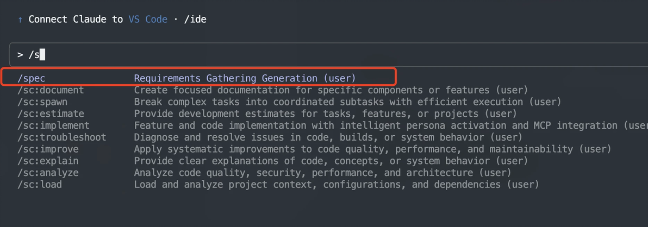
Task: Click the prompt chevron symbol
Action: 20,54
